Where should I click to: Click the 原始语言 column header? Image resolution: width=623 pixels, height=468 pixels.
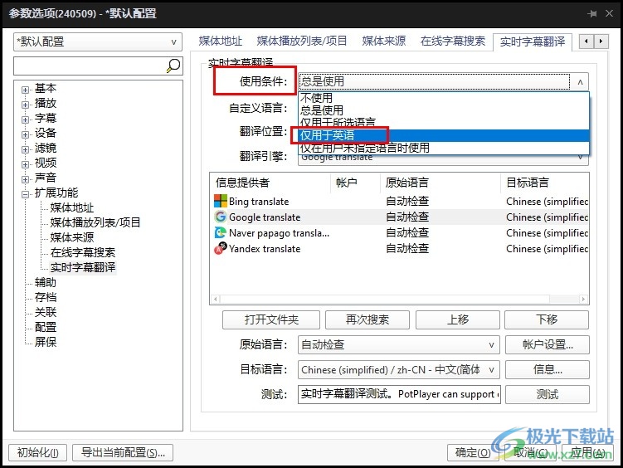[440, 183]
